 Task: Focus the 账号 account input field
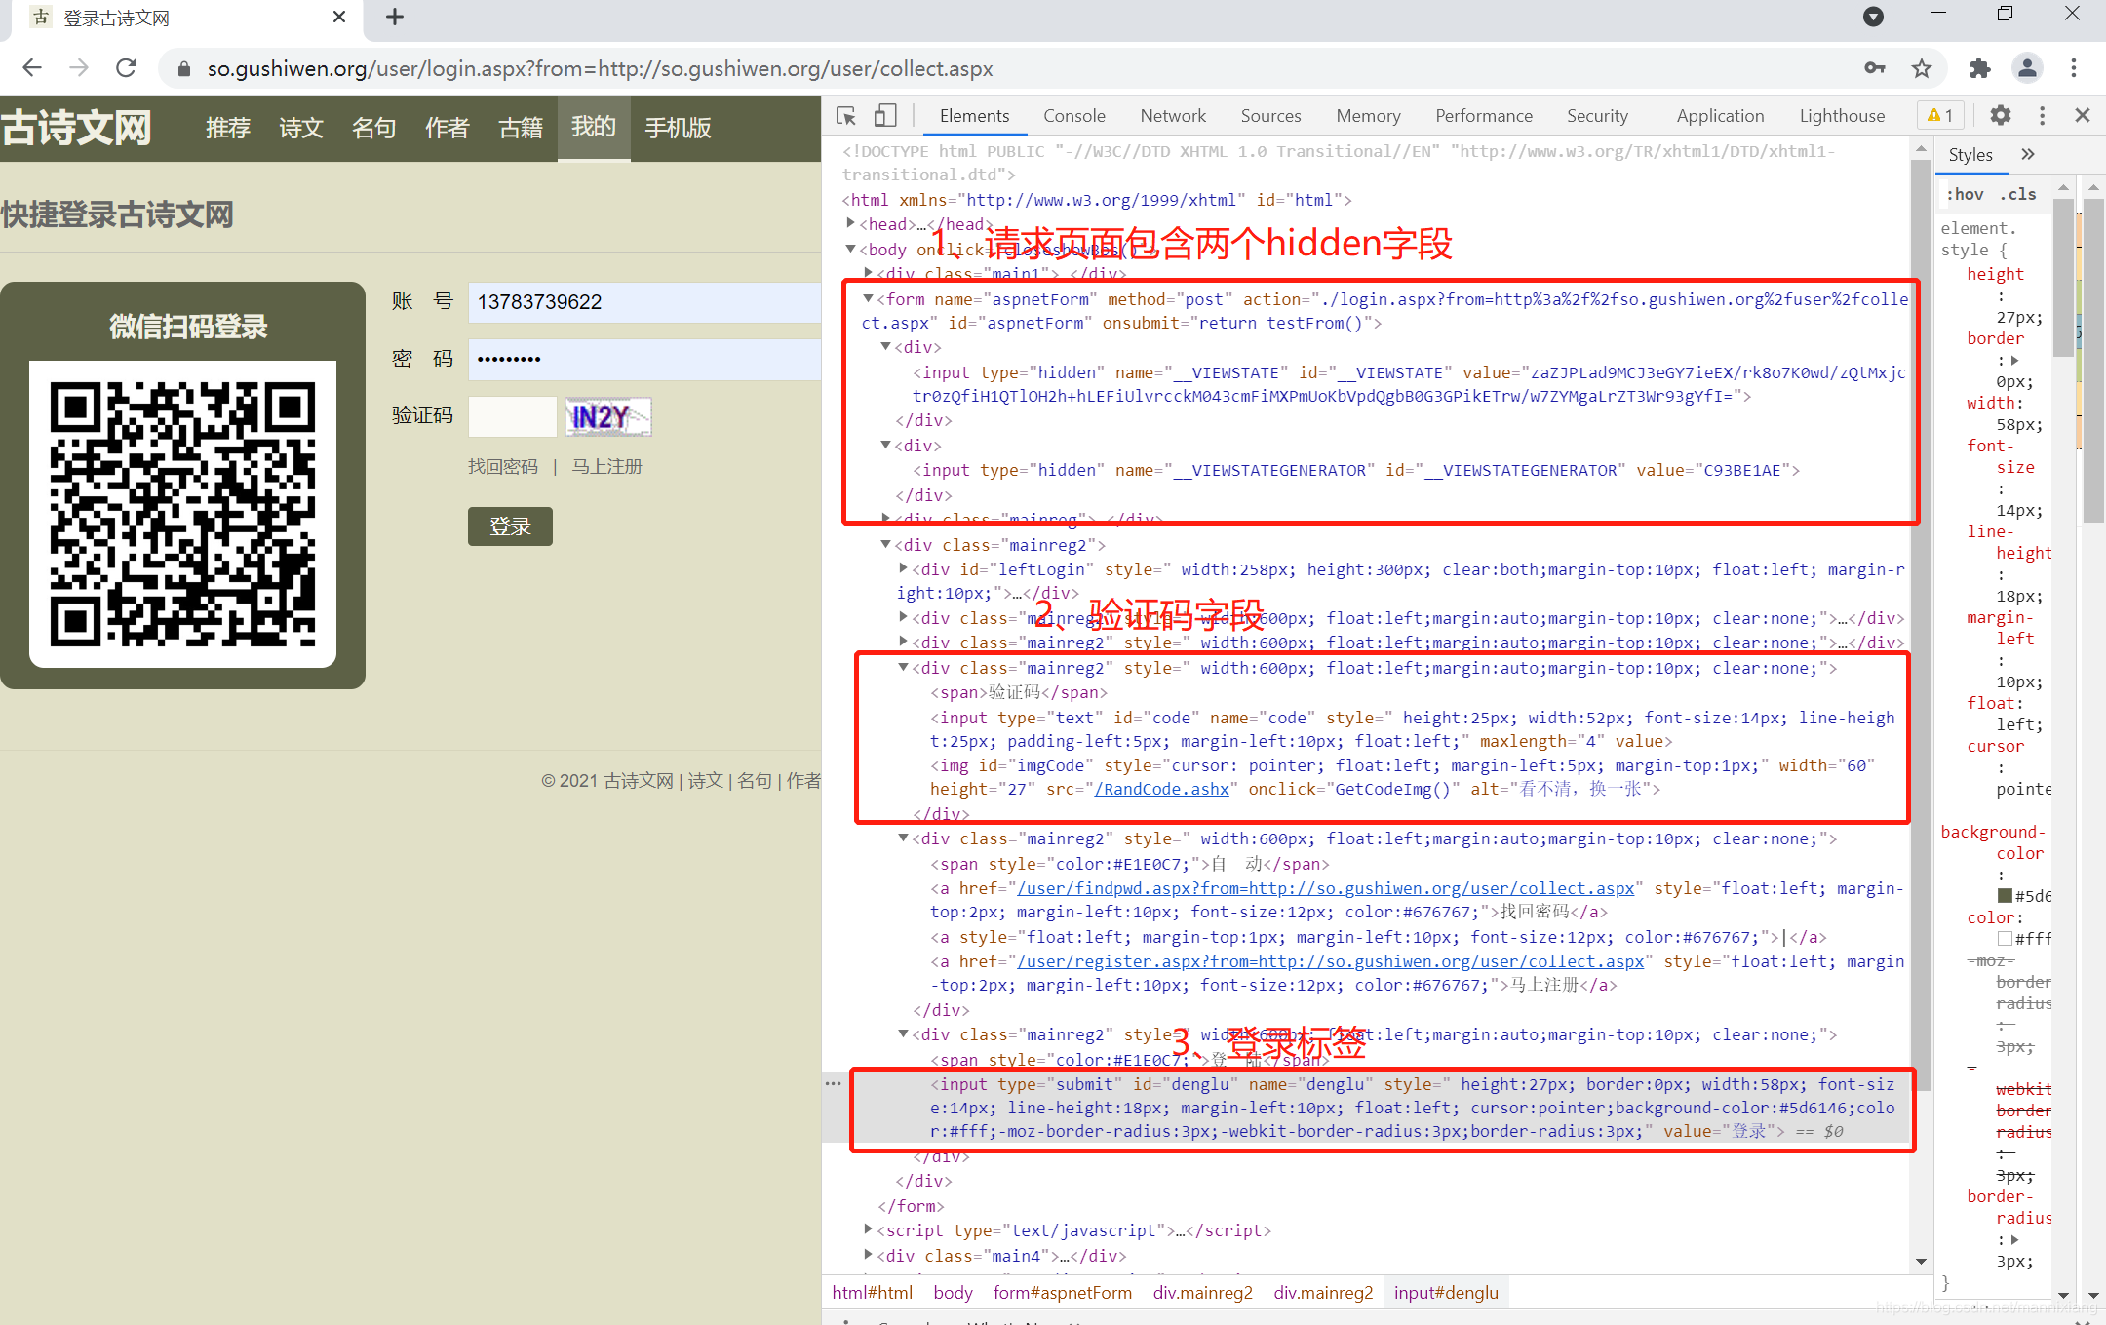643,302
